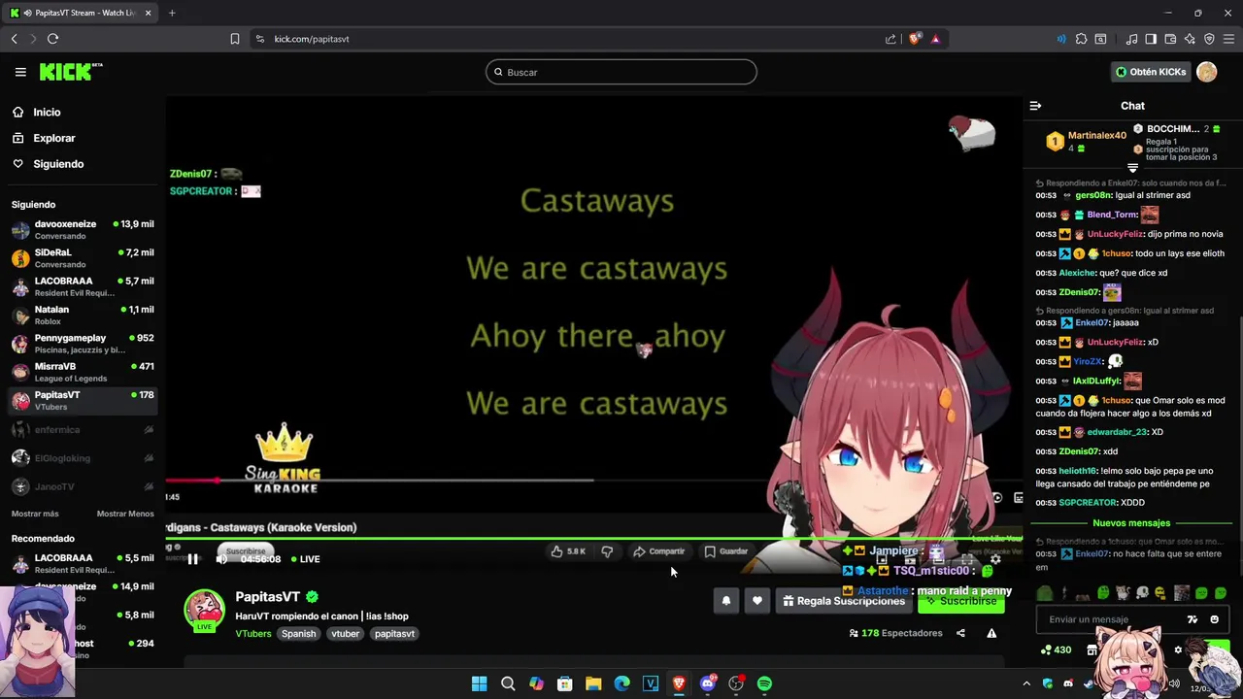Expand the gift leaderboard chevron
This screenshot has width=1243, height=699.
coord(1132,168)
